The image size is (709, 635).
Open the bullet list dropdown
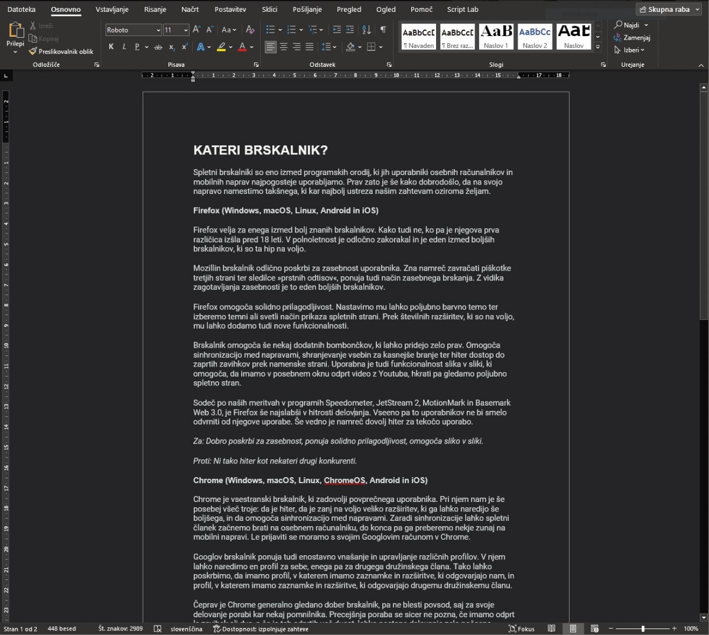pos(279,30)
